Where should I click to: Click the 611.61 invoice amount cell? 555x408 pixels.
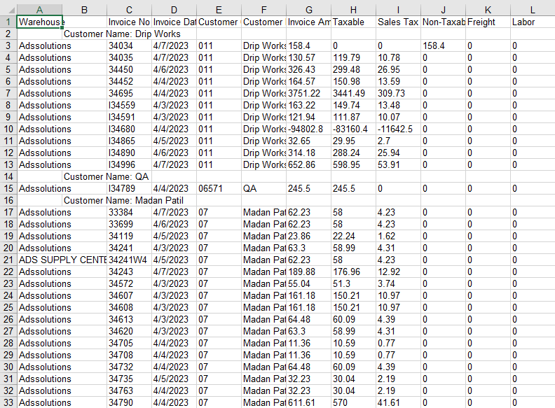click(308, 402)
